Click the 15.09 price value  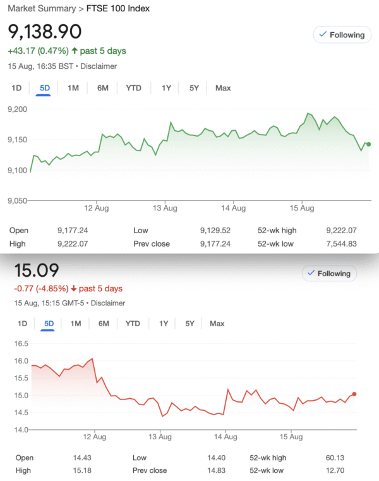click(x=37, y=271)
